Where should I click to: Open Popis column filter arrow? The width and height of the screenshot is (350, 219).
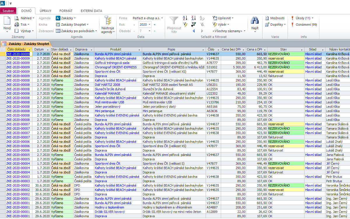click(203, 50)
